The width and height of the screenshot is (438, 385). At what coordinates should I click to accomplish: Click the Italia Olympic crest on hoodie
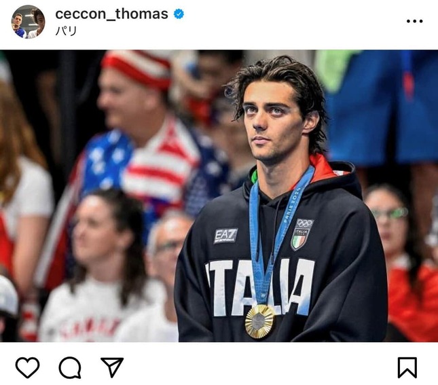[x=302, y=234]
